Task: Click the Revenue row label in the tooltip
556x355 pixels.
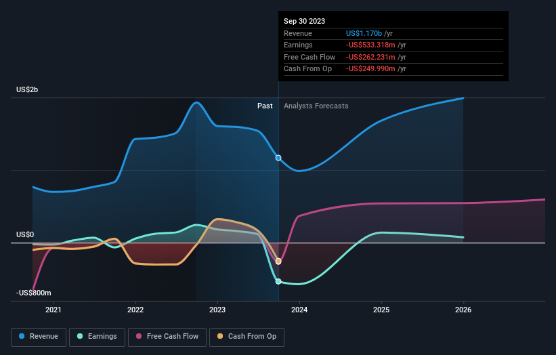Action: pyautogui.click(x=298, y=33)
